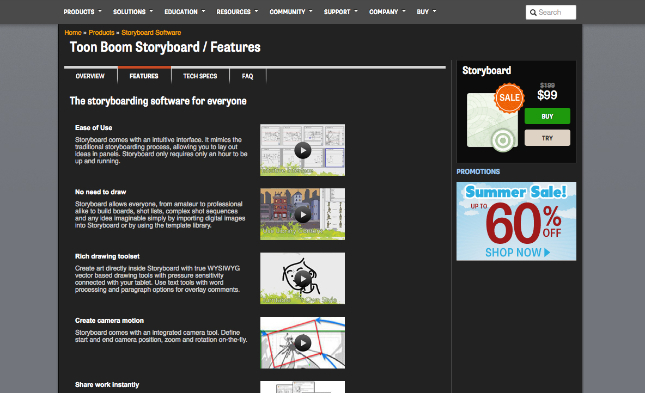Click the orange SALE badge

tap(509, 98)
